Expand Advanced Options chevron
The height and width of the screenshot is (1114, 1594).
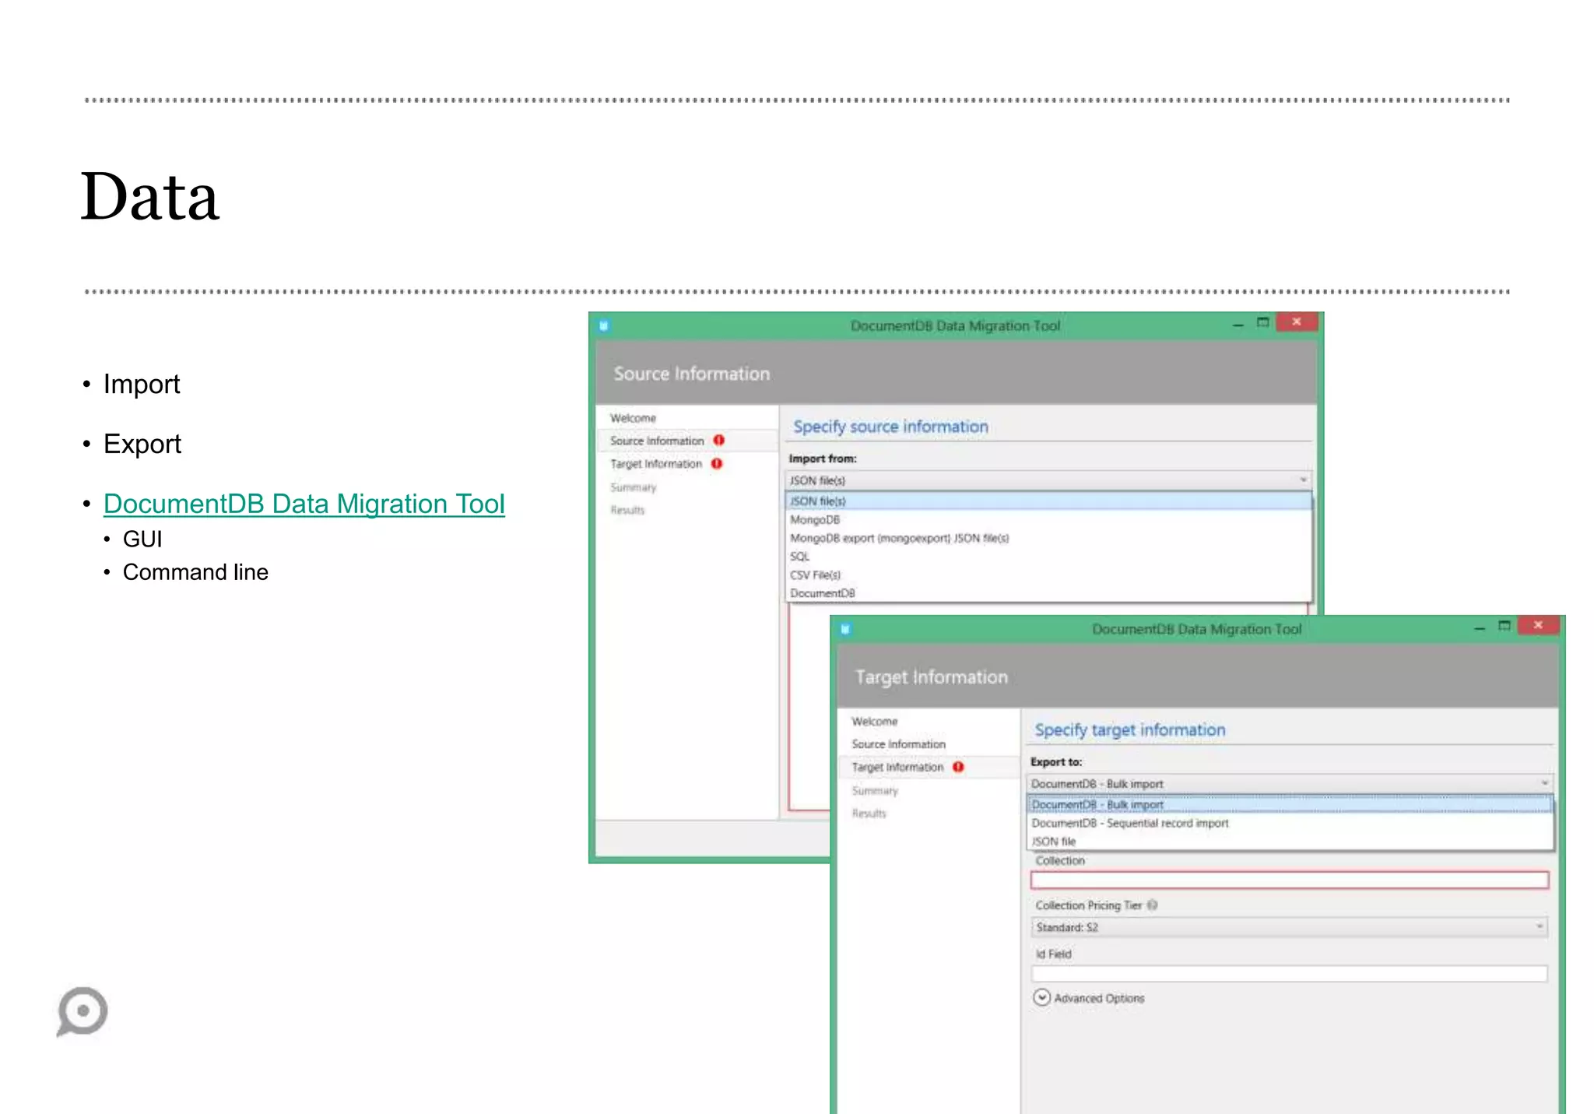[1042, 997]
